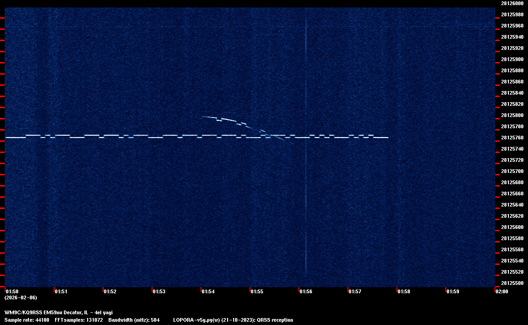Select the 01:56 time label
The image size is (528, 325).
click(306, 291)
